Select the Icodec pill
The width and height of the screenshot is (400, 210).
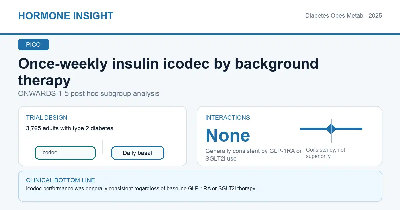[65, 153]
